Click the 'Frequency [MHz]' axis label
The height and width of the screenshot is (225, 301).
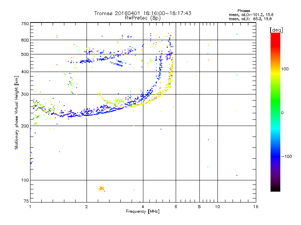(x=143, y=211)
